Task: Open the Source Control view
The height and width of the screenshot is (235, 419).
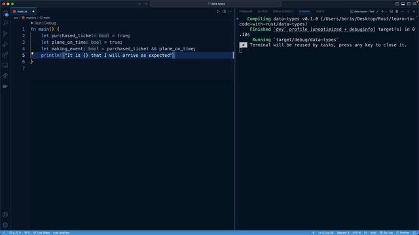Action: click(5, 34)
